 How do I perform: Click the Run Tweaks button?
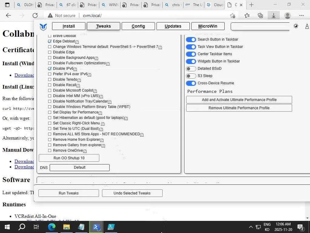coord(69,193)
